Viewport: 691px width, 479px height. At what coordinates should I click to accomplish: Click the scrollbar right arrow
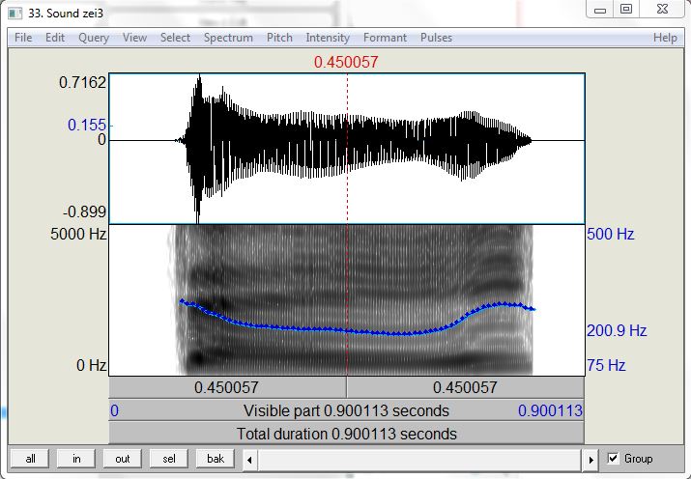tap(590, 460)
